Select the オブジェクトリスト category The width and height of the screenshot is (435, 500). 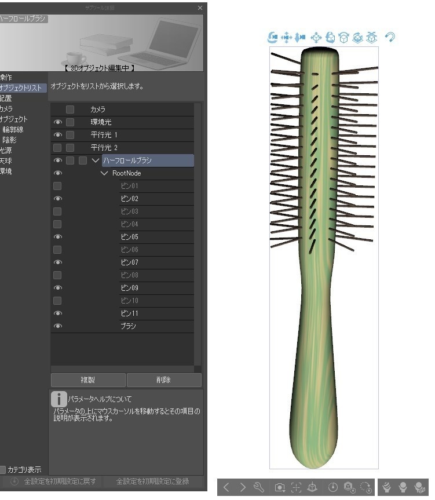[x=23, y=87]
